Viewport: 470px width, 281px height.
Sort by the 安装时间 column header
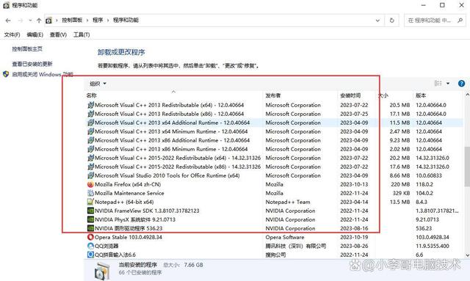pyautogui.click(x=350, y=95)
